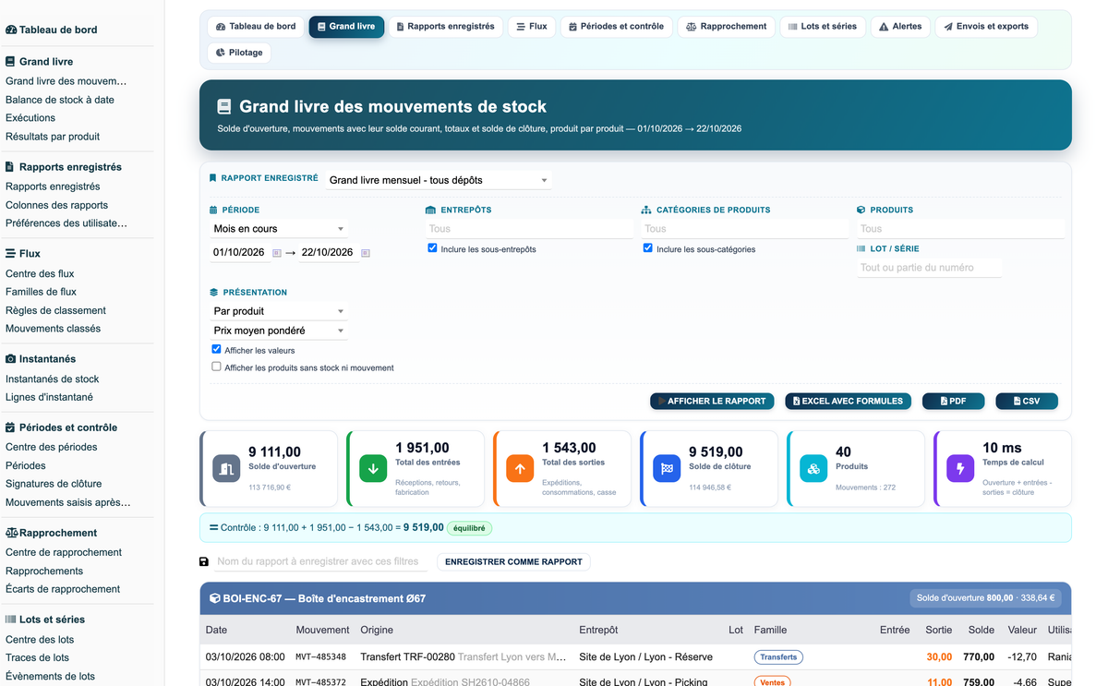
Task: Click the Solde de clôture flag icon
Action: point(667,468)
